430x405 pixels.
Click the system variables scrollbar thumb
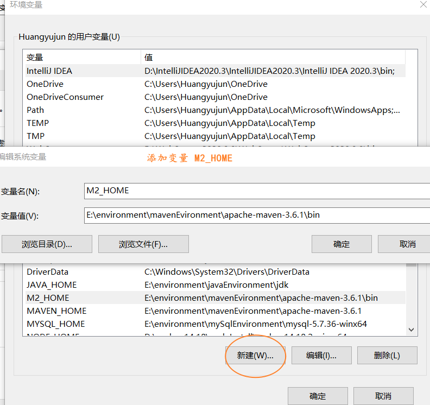[412, 265]
